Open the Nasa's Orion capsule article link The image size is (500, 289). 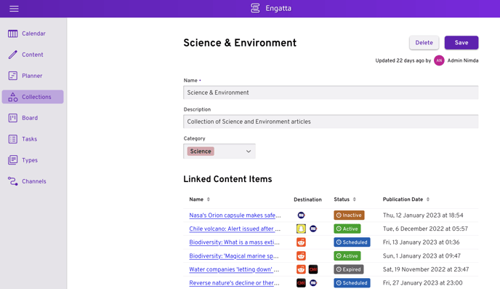(x=235, y=215)
